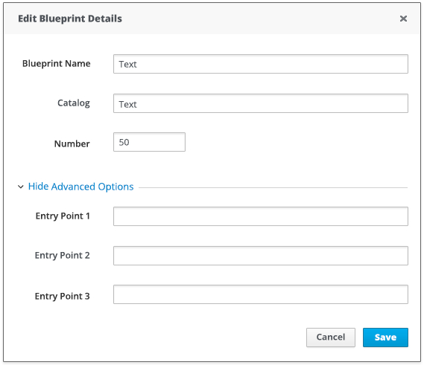
Task: Close the Edit Blueprint Details dialog
Action: click(x=403, y=19)
